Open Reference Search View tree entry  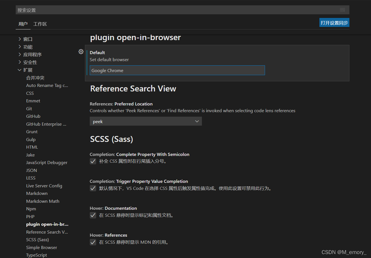pyautogui.click(x=47, y=232)
